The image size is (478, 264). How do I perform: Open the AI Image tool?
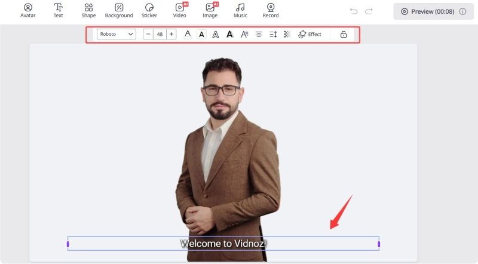210,10
